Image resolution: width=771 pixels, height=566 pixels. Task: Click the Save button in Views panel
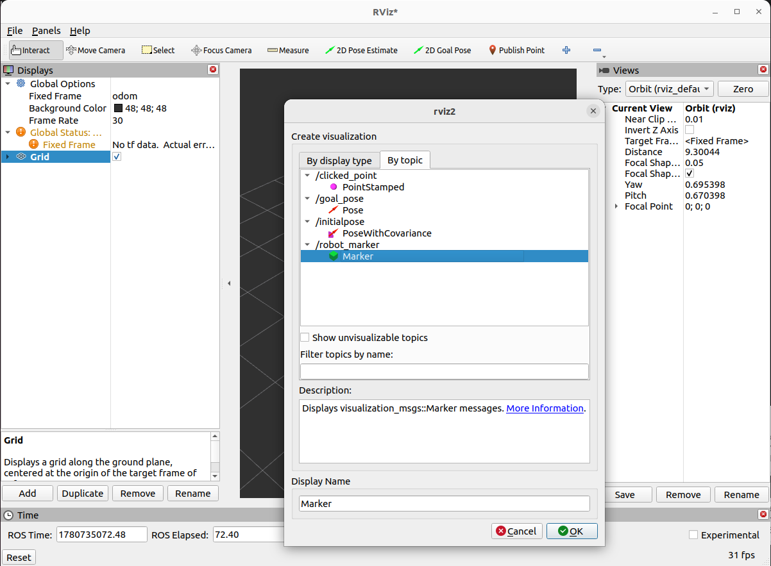click(625, 494)
